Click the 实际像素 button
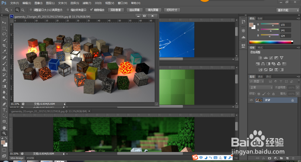 (116, 10)
